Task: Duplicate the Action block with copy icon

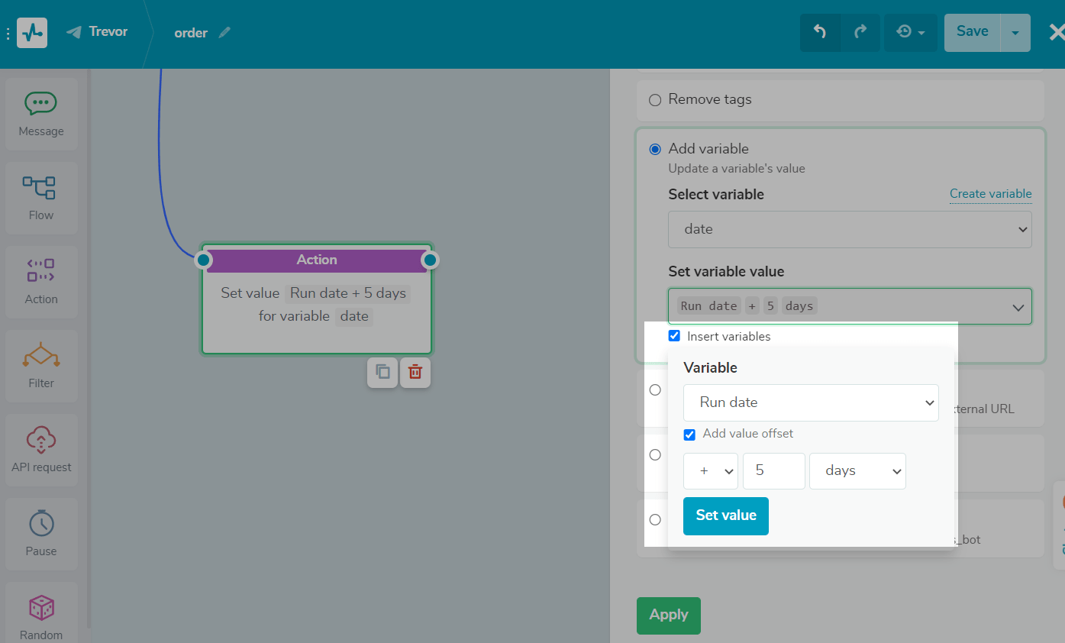Action: (382, 373)
